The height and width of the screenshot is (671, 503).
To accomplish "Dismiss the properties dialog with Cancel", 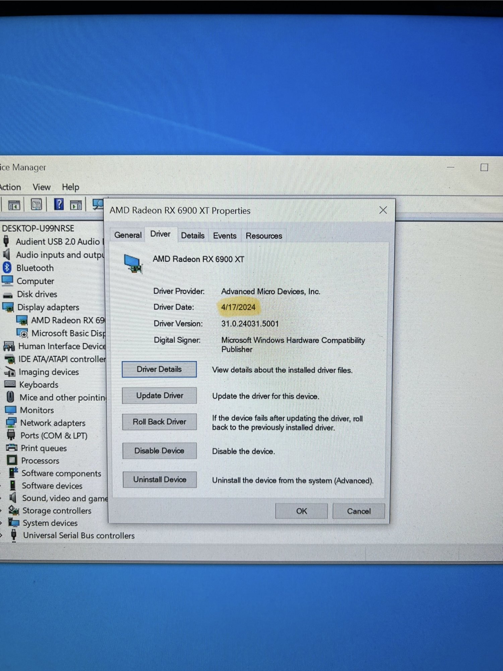I will click(359, 511).
